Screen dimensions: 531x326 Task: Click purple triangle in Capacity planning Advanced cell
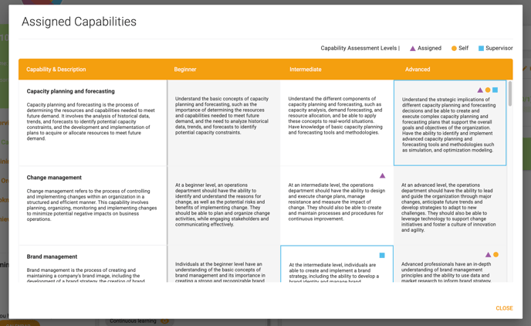coord(480,90)
